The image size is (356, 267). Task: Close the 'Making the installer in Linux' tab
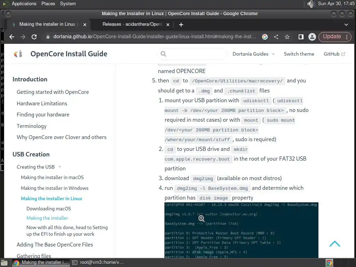coord(85,25)
